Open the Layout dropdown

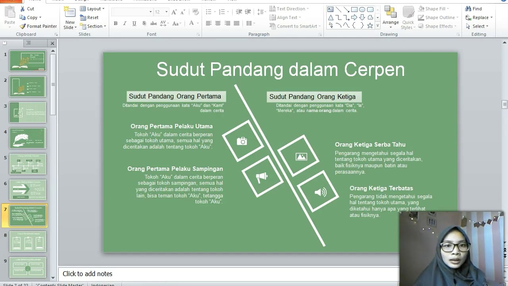click(x=92, y=9)
